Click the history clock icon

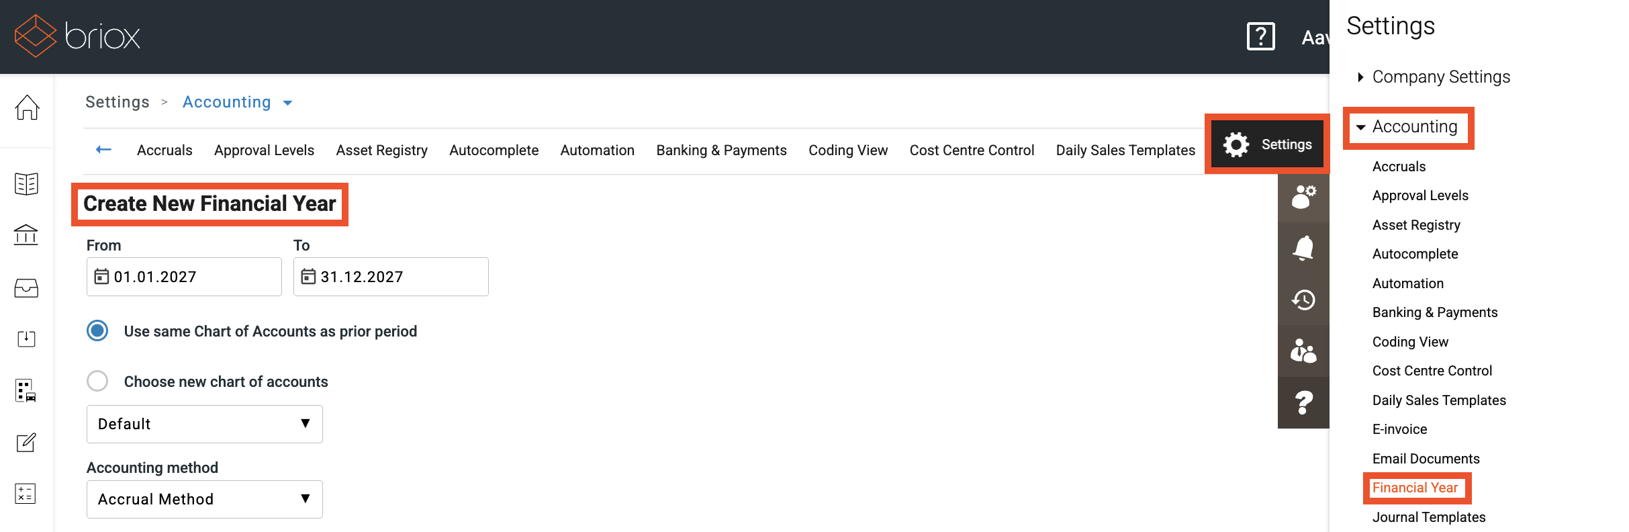1303,300
